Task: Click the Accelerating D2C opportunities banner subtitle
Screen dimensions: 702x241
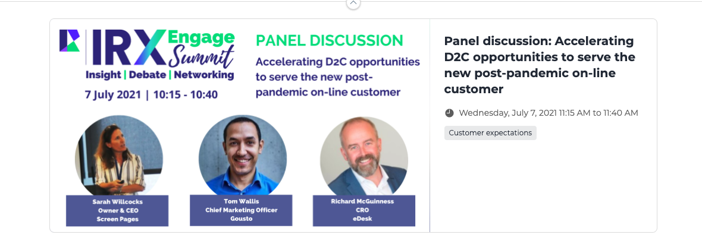Action: point(337,77)
